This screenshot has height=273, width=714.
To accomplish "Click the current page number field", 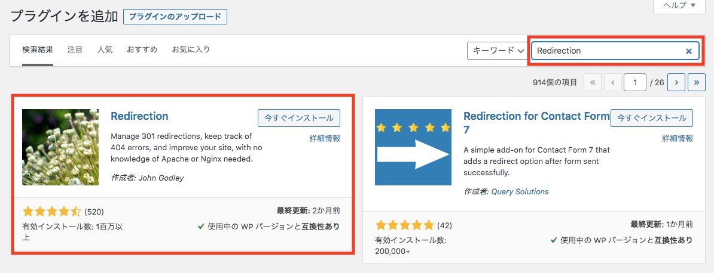I will tap(634, 82).
